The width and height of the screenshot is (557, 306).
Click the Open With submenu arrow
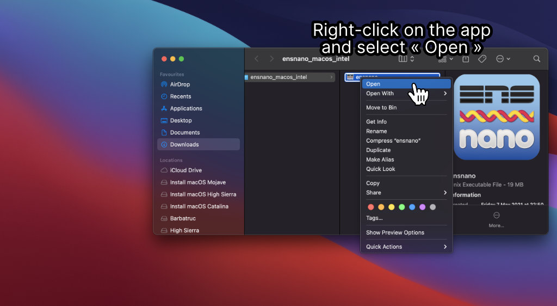click(x=445, y=94)
